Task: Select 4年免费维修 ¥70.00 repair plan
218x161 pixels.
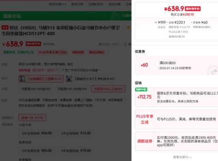Action: 76,151
